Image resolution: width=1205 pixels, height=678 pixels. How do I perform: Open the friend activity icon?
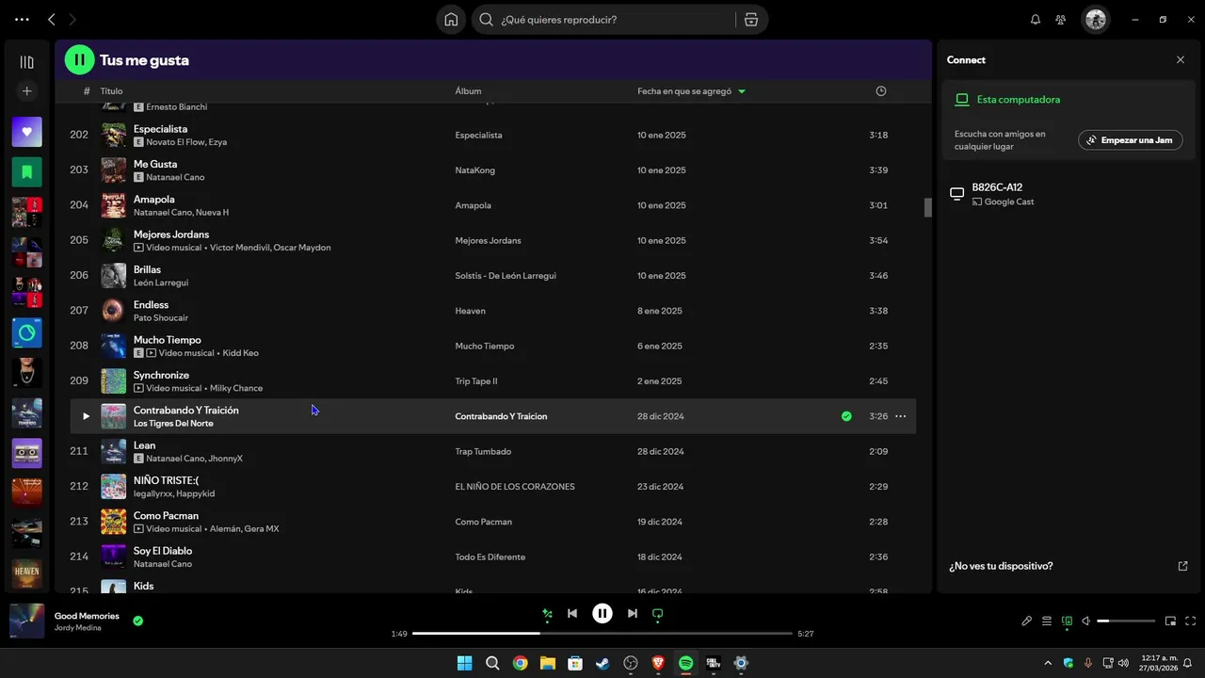pos(1061,19)
